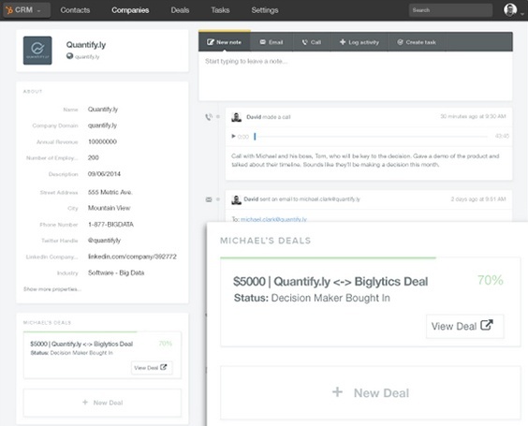Open the Tasks menu item
The image size is (528, 426).
click(220, 10)
